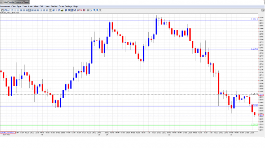This screenshot has height=148, width=265.
Task: Click the new chart instrument icon at the toolbar start
Action: (3, 10)
